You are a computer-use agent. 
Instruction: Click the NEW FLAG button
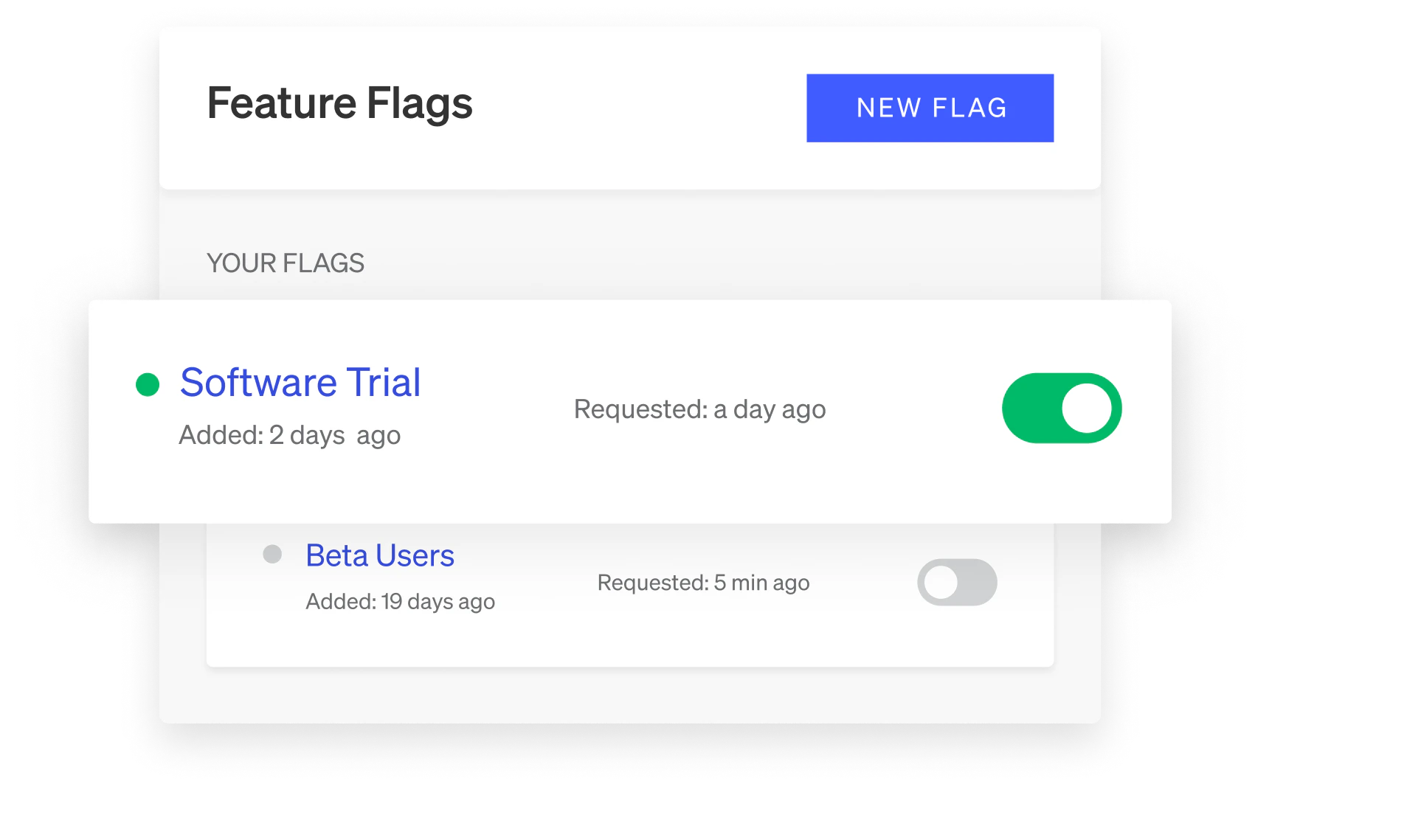coord(930,108)
